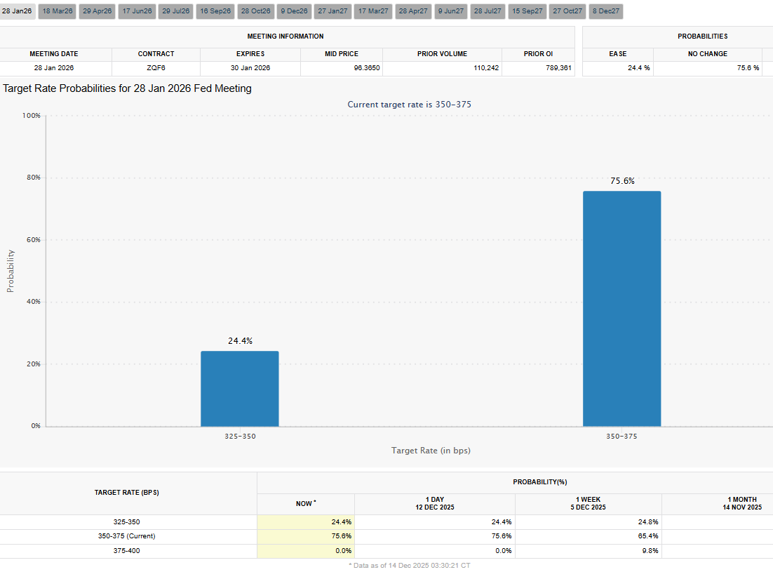Switch to the 15 Sep27 tab
Screen dimensions: 773x572
[527, 11]
